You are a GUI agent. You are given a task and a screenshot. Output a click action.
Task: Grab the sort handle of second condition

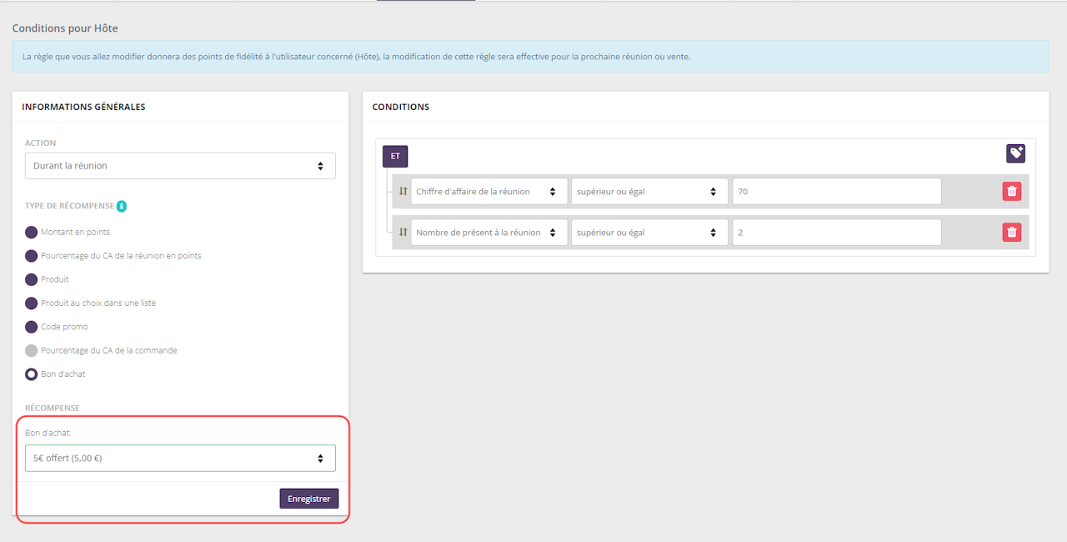tap(403, 233)
